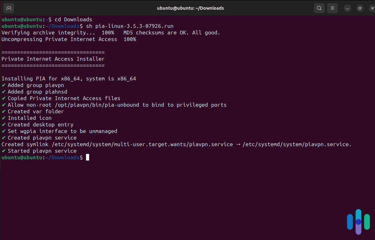This screenshot has width=375, height=240.
Task: Minimize the terminal window
Action: 347,8
